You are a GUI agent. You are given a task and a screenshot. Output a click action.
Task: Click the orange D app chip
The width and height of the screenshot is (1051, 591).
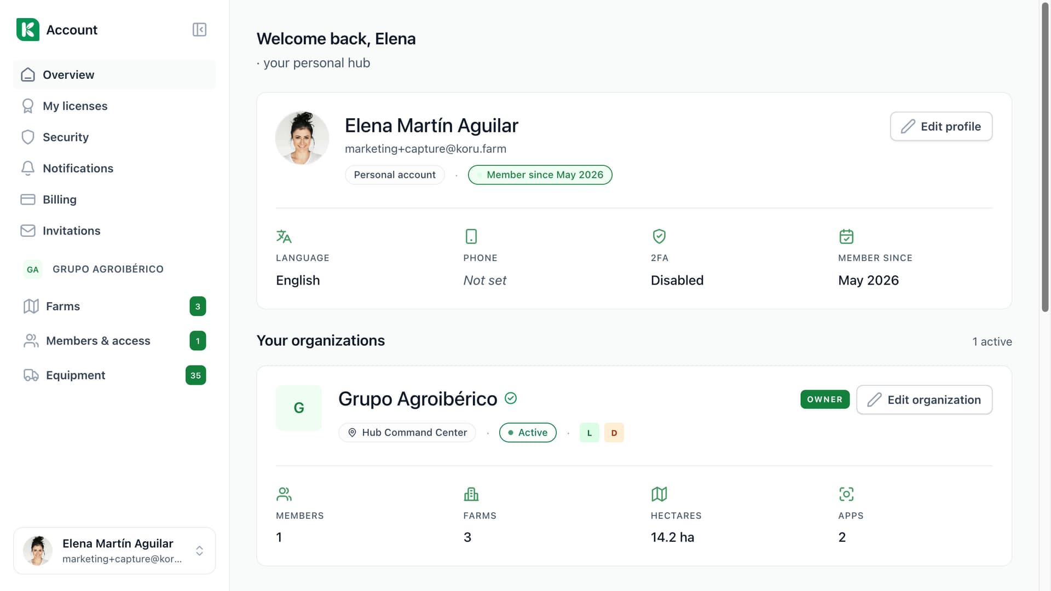click(x=614, y=433)
